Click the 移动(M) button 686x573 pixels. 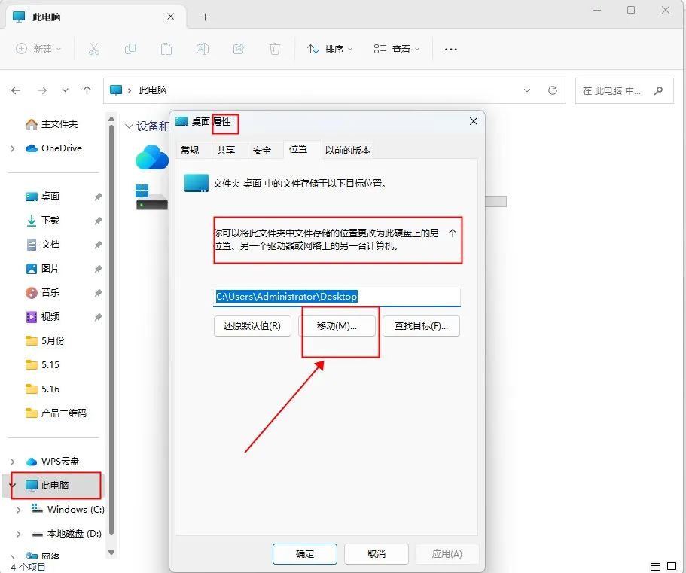tap(340, 326)
